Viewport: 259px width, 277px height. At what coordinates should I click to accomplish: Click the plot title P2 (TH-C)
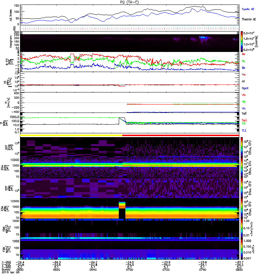coord(129,2)
